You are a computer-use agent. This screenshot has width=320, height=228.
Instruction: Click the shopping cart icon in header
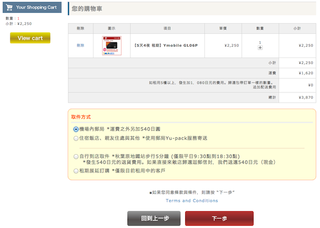tap(9, 7)
